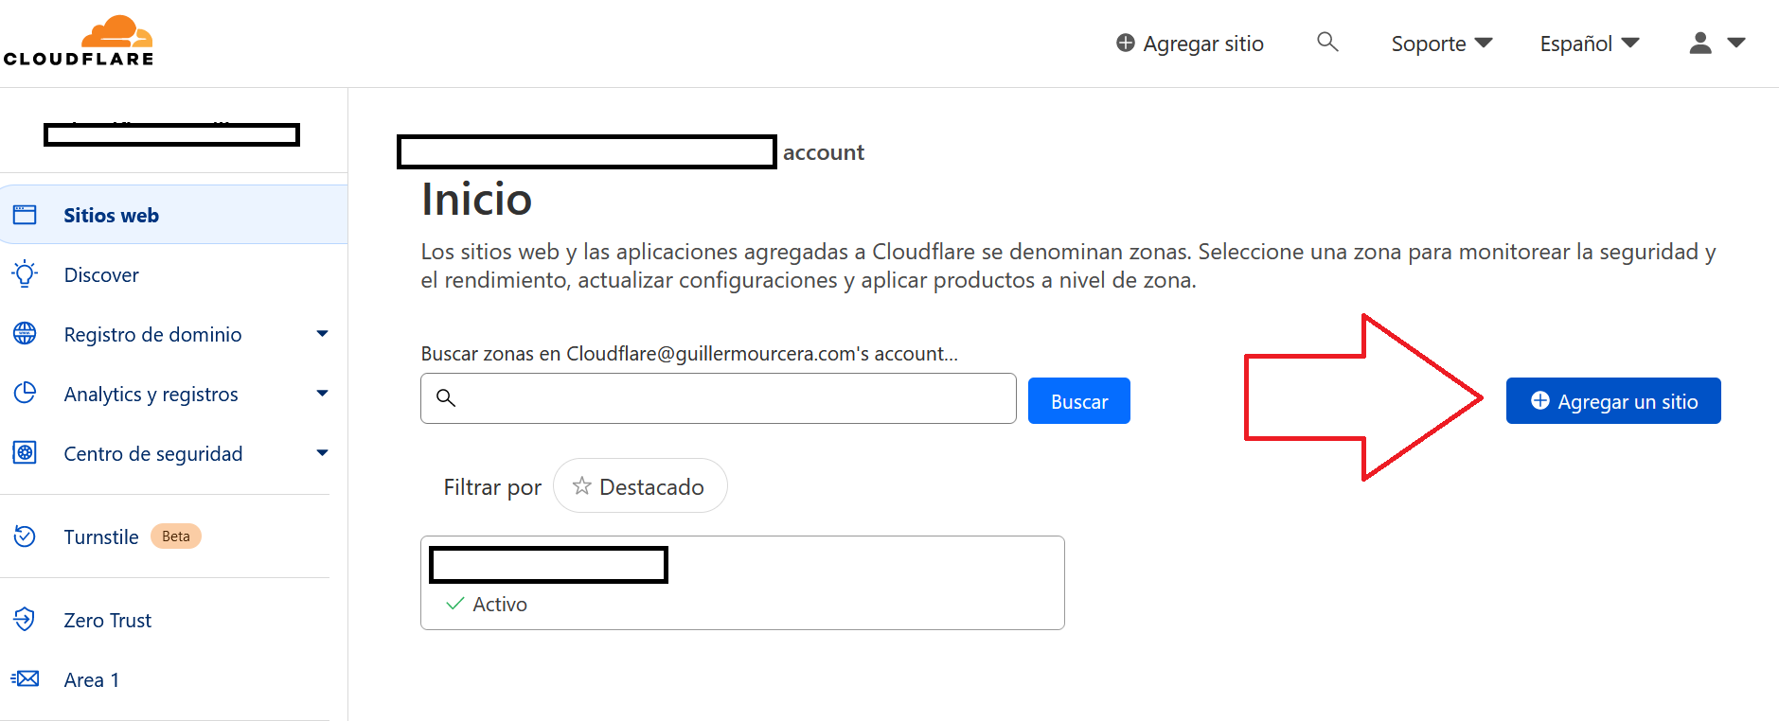Click the Agregar un sitio button
Screen dimensions: 1779x721
tap(1613, 400)
